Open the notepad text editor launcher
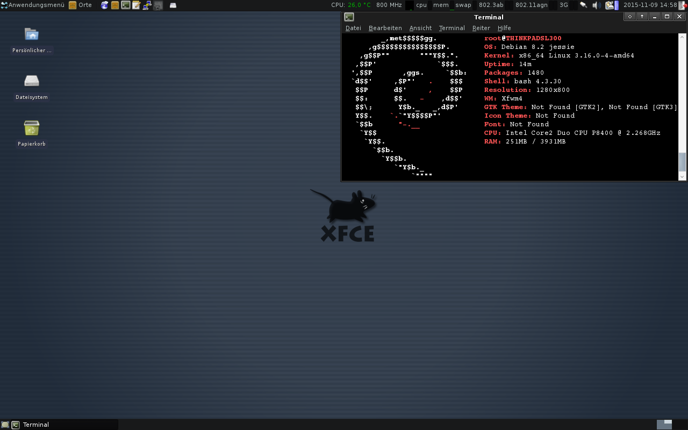The width and height of the screenshot is (688, 430). pos(136,5)
